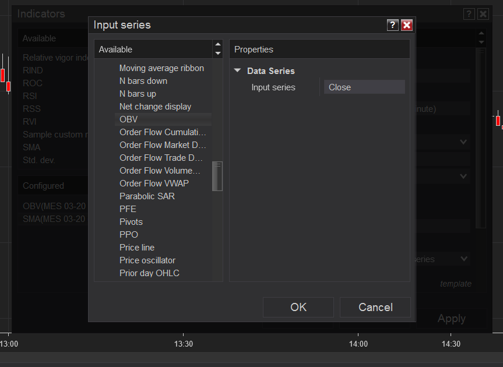Select the OBV indicator

pos(129,119)
